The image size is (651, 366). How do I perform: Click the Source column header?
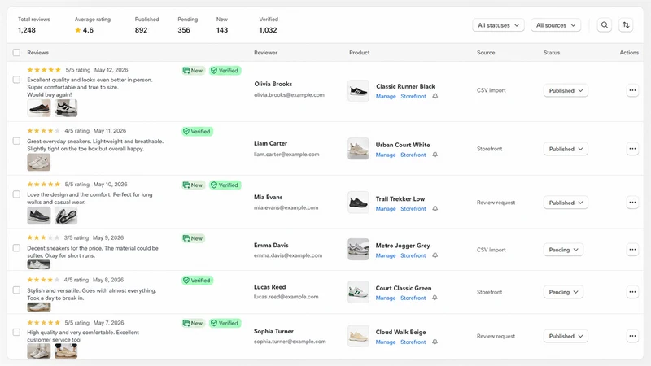486,53
